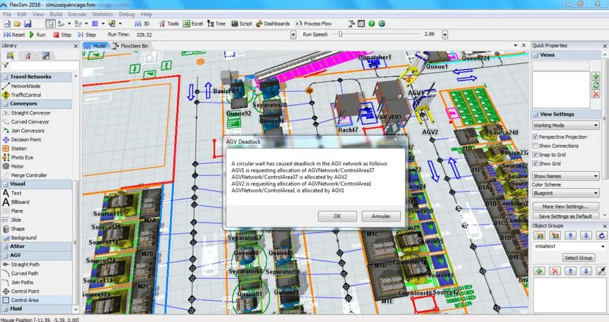Open the Dashboards toolbar menu

[273, 24]
